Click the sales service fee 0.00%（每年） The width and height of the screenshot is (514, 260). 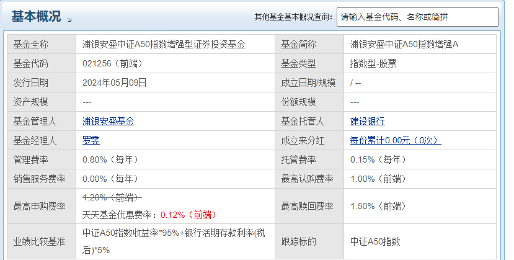click(x=112, y=179)
